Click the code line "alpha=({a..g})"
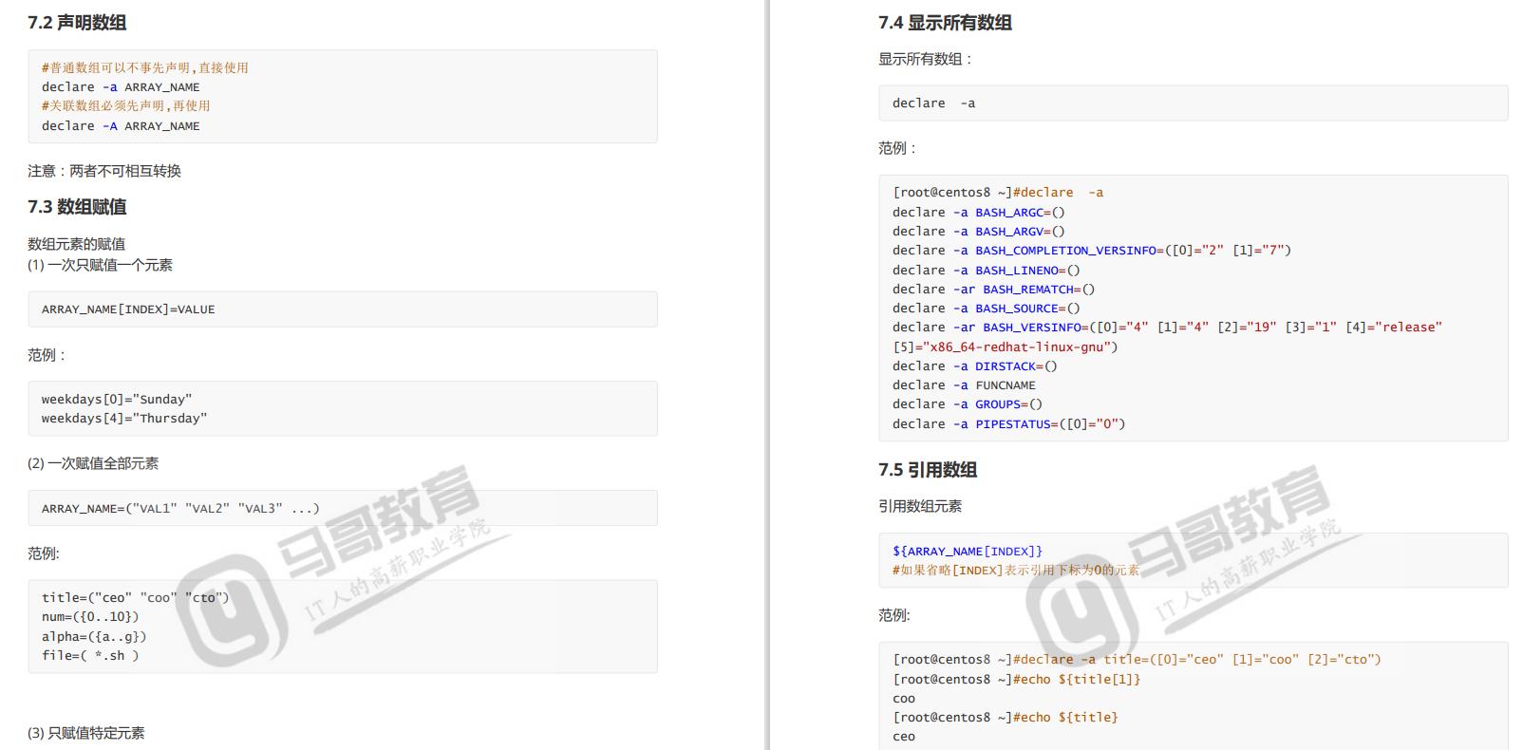 coord(94,637)
